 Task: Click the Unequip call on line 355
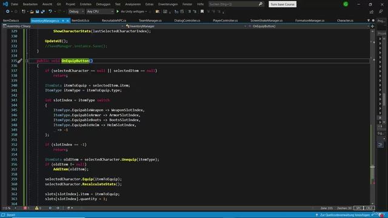click(x=129, y=159)
